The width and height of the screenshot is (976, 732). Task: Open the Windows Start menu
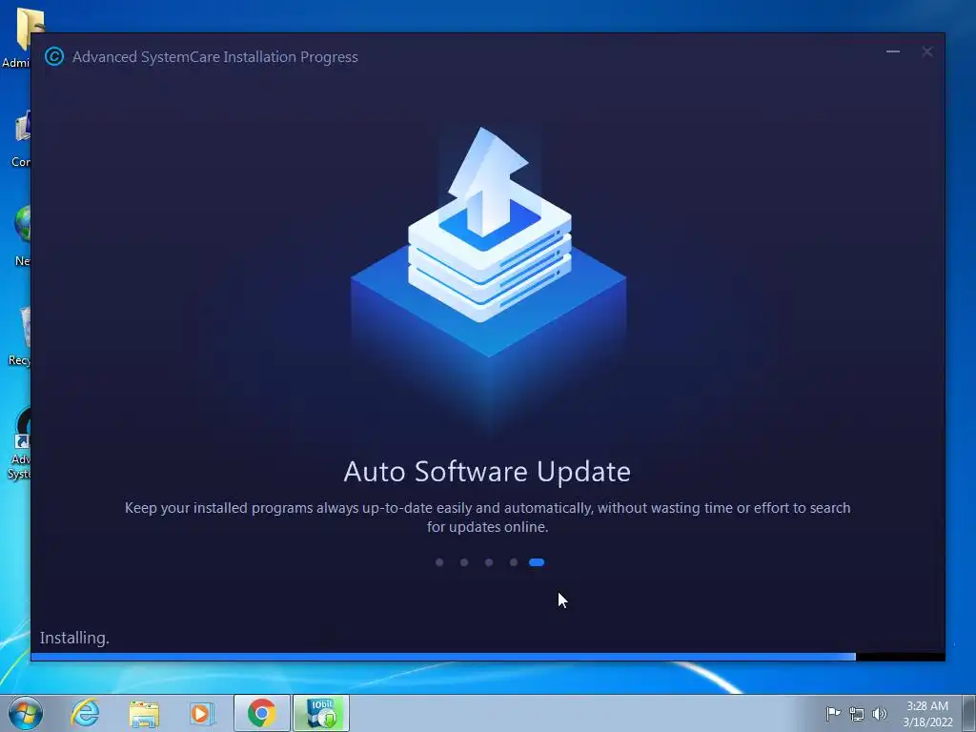coord(26,713)
